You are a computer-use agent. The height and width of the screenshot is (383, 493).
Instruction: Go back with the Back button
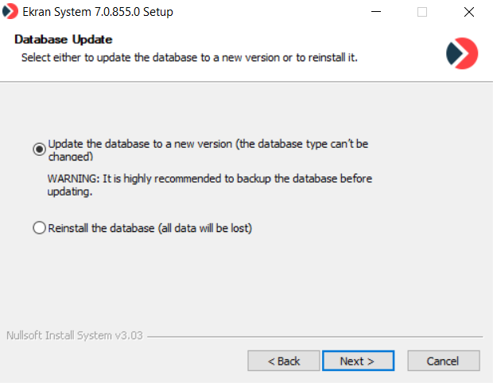284,361
